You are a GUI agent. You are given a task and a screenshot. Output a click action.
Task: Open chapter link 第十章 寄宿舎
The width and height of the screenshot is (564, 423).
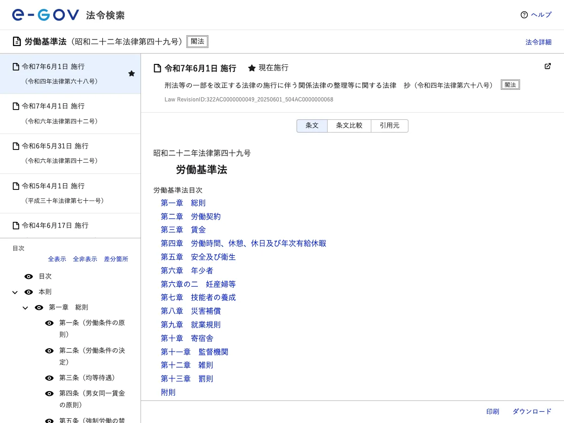pos(187,338)
